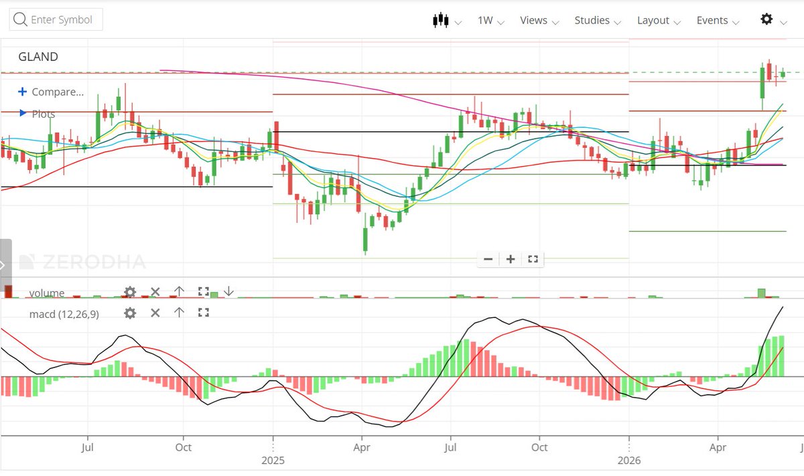Expand the Plots triangle
The image size is (804, 476).
[x=22, y=113]
